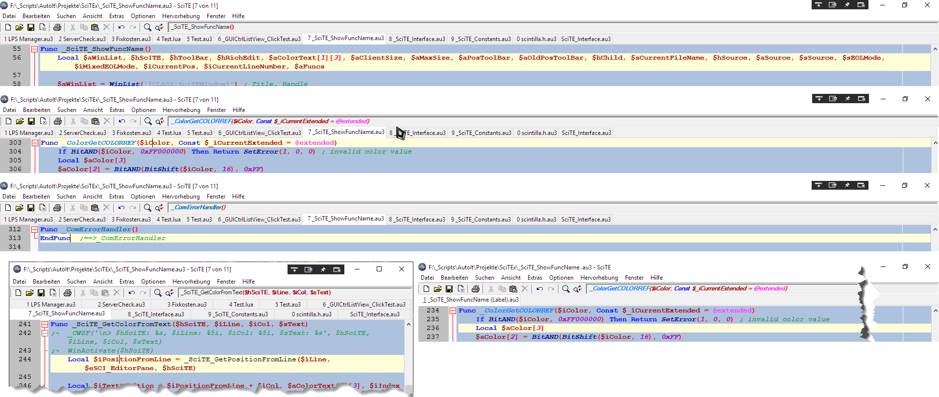Open Extras menu in the _SciTE_GetColorFromText window
The height and width of the screenshot is (397, 939).
click(x=127, y=282)
